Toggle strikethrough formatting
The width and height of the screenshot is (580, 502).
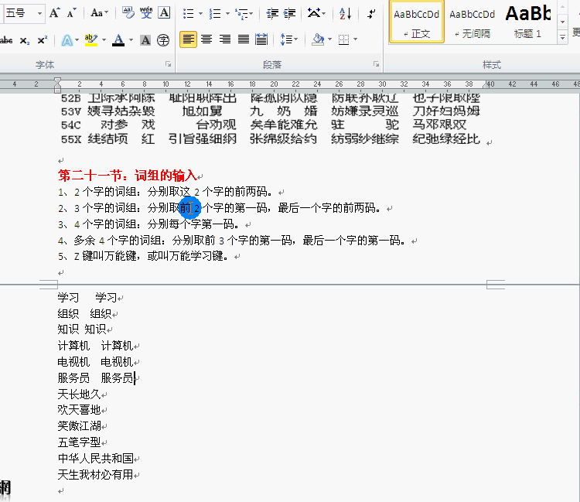click(x=6, y=40)
